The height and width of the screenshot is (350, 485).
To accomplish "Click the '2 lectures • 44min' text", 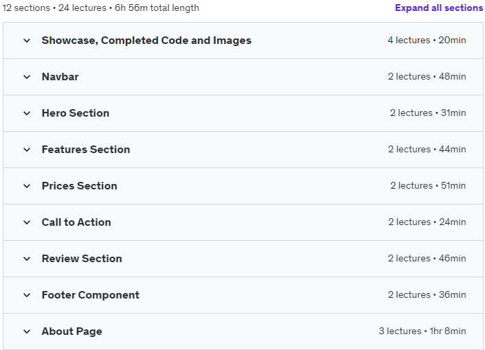I will click(x=427, y=149).
